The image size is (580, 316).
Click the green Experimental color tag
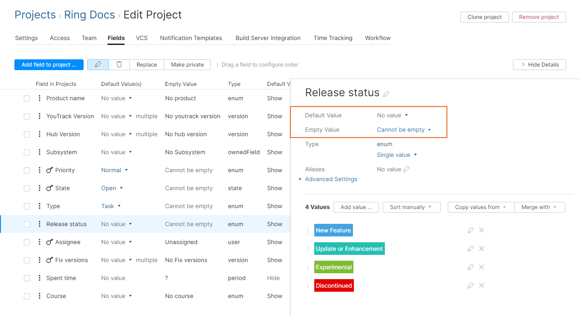(333, 267)
